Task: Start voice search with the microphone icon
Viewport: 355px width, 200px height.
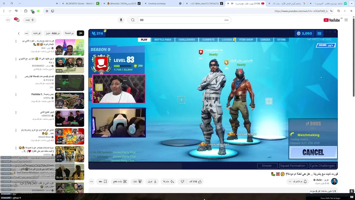Action: click(x=121, y=20)
